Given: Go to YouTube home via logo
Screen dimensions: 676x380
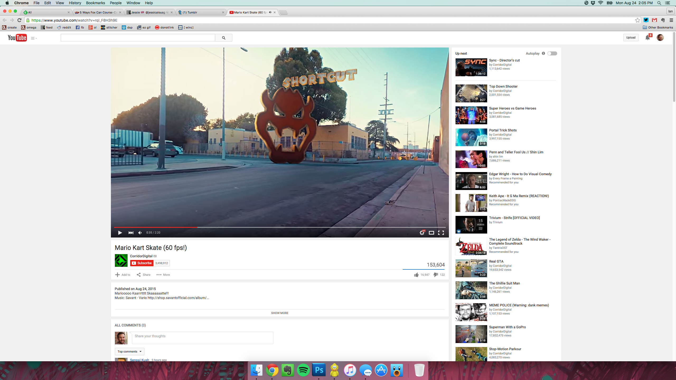Looking at the screenshot, I should pyautogui.click(x=17, y=38).
